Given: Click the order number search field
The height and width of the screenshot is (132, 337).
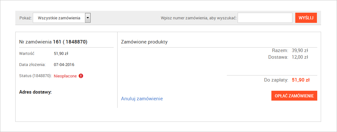Looking at the screenshot, I should pyautogui.click(x=265, y=18).
